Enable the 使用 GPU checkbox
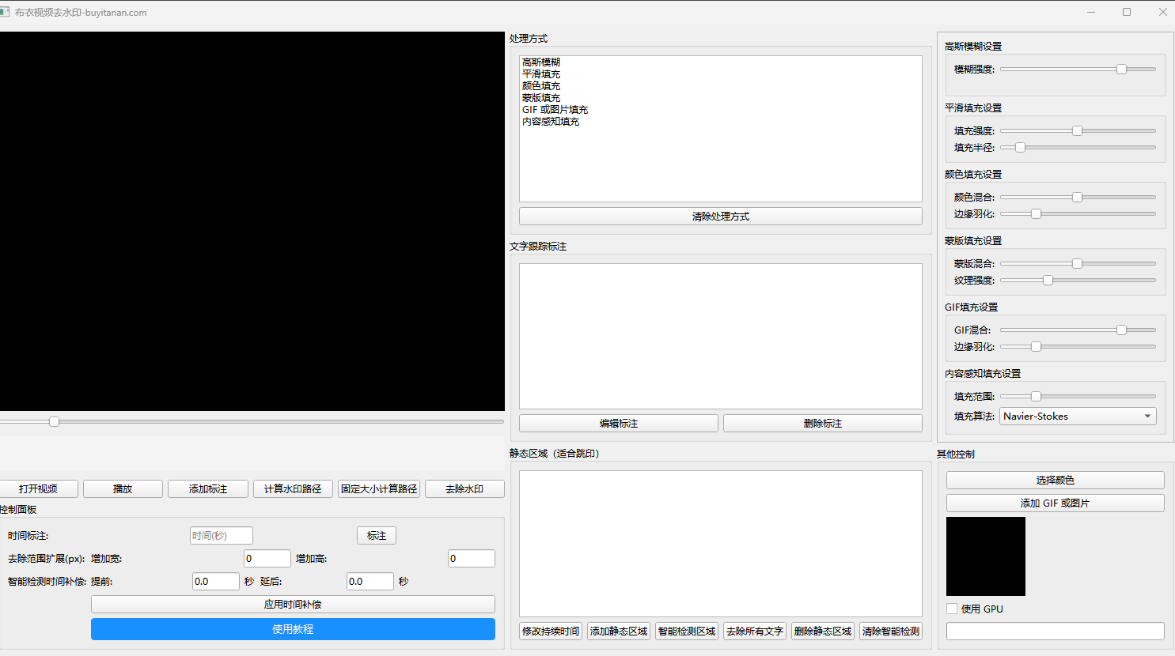 coord(952,609)
